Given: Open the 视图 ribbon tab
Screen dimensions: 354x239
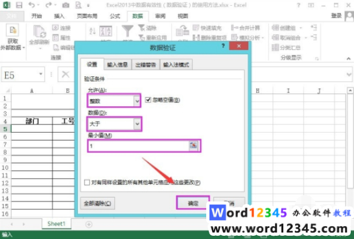Looking at the screenshot, I should click(x=183, y=16).
